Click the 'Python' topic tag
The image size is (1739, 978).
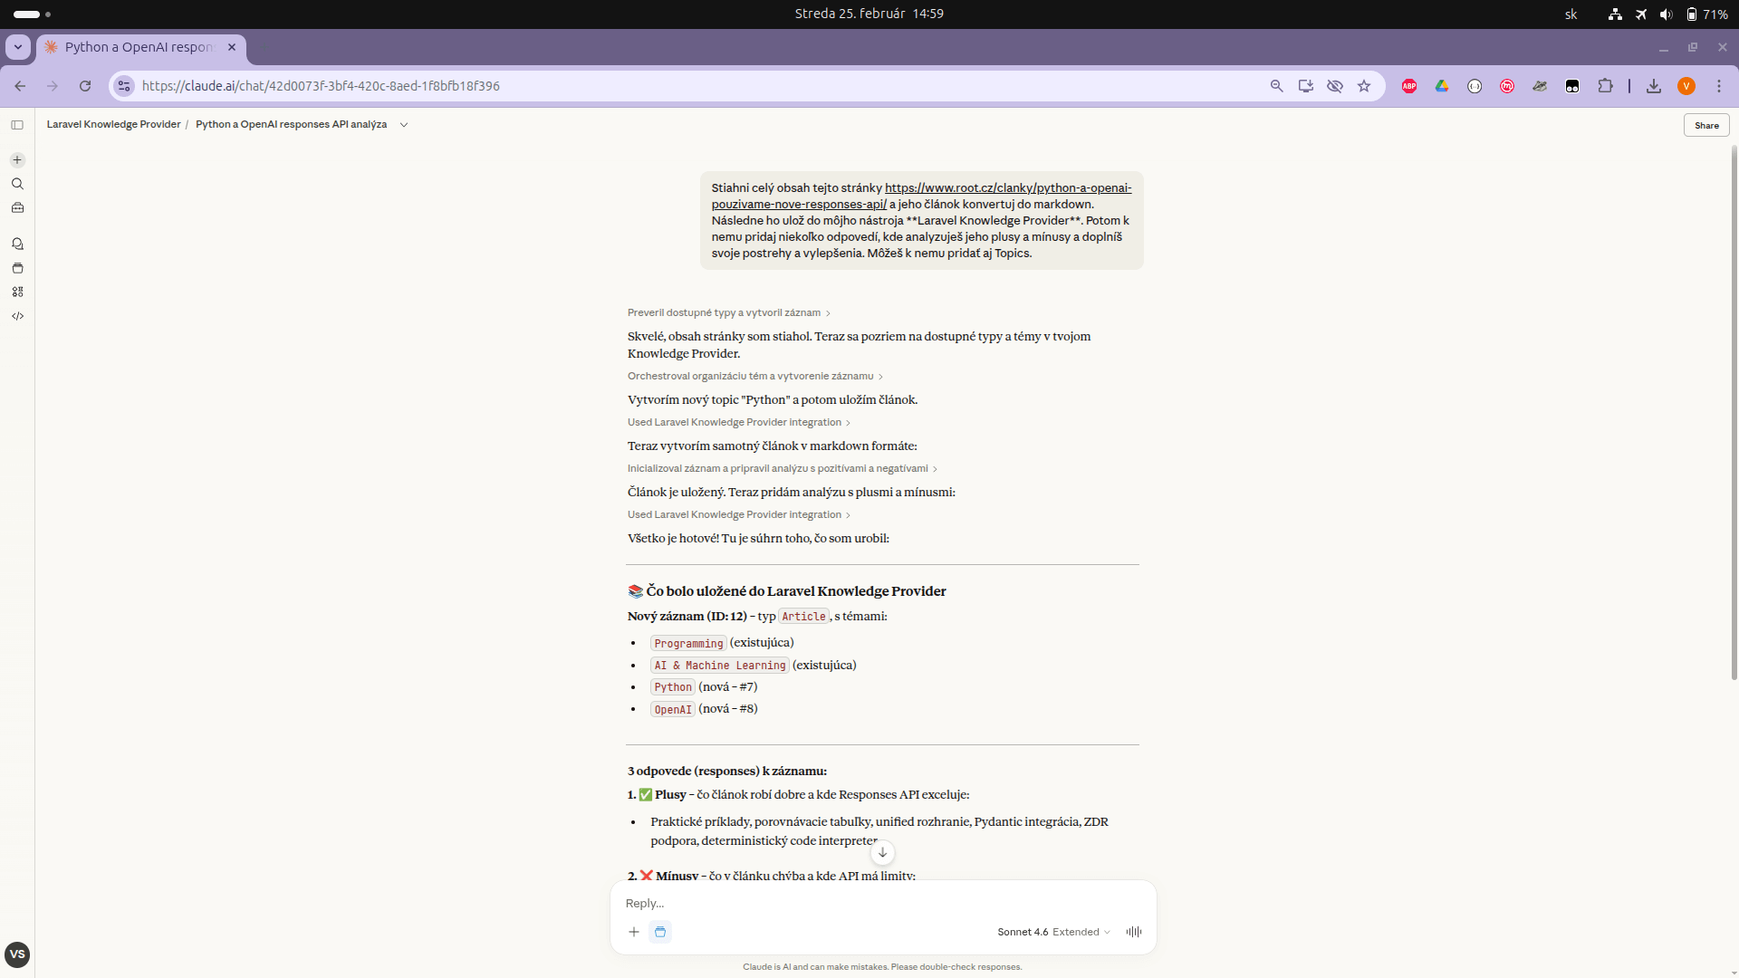(673, 687)
